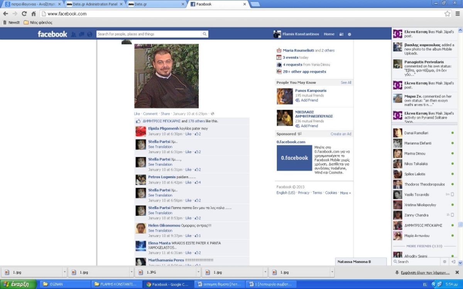463x289 pixels.
Task: Expand the MORE FRIENDS (133) chat section
Action: click(x=424, y=246)
